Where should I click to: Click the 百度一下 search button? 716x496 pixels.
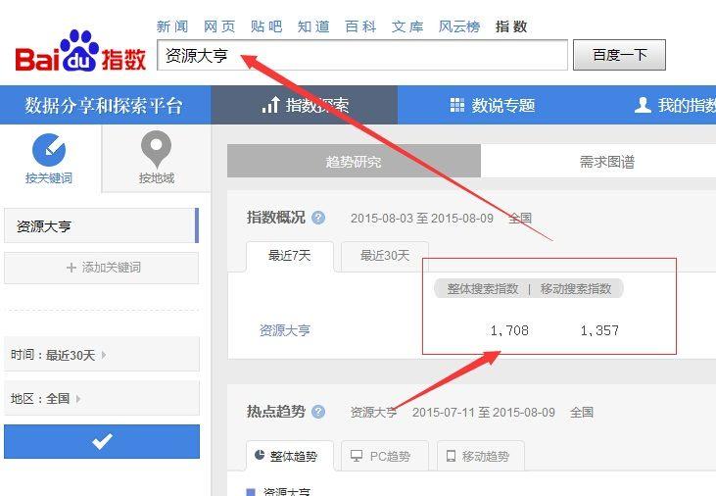tap(619, 55)
